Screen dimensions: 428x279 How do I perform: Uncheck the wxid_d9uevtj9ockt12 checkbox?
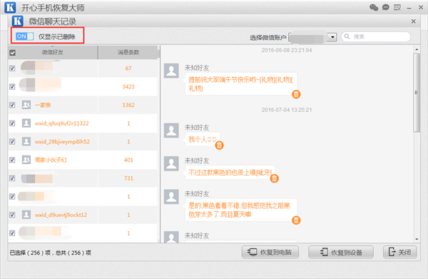click(12, 215)
